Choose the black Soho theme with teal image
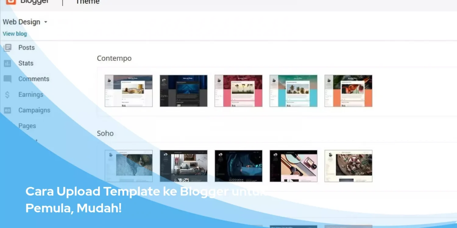Screen dimensions: 457x228 click(x=239, y=166)
